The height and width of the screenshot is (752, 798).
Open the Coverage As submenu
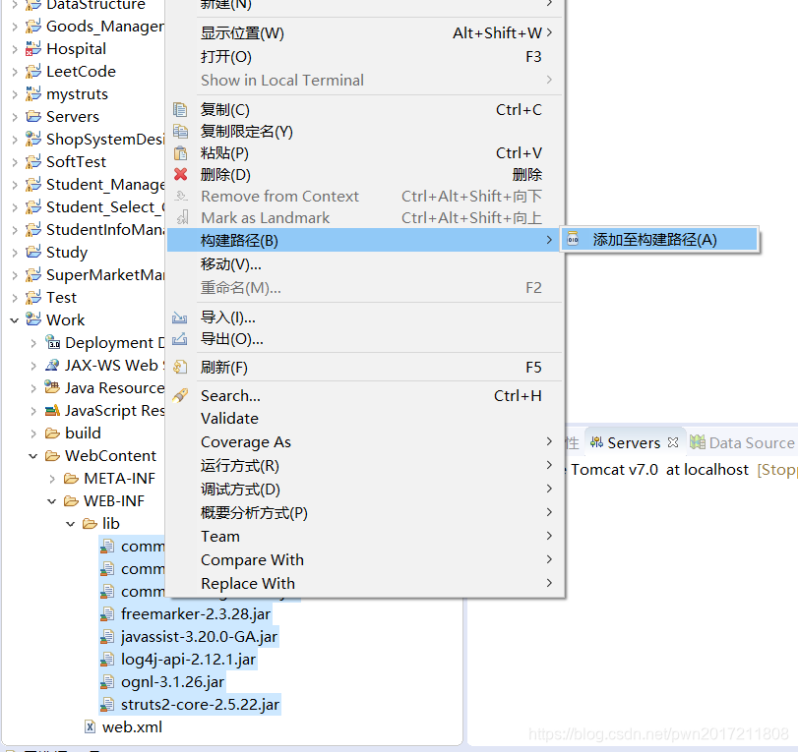365,441
